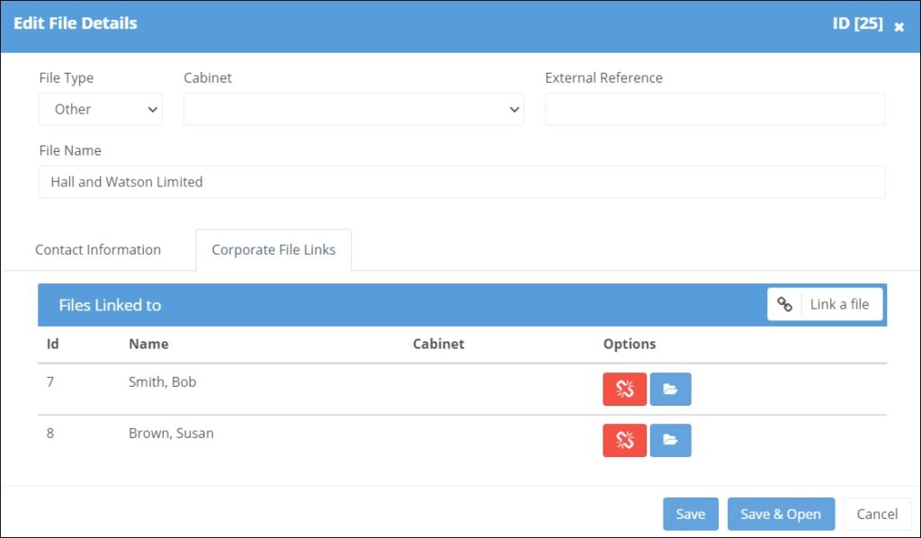Unlink the Brown, Susan file

point(624,440)
